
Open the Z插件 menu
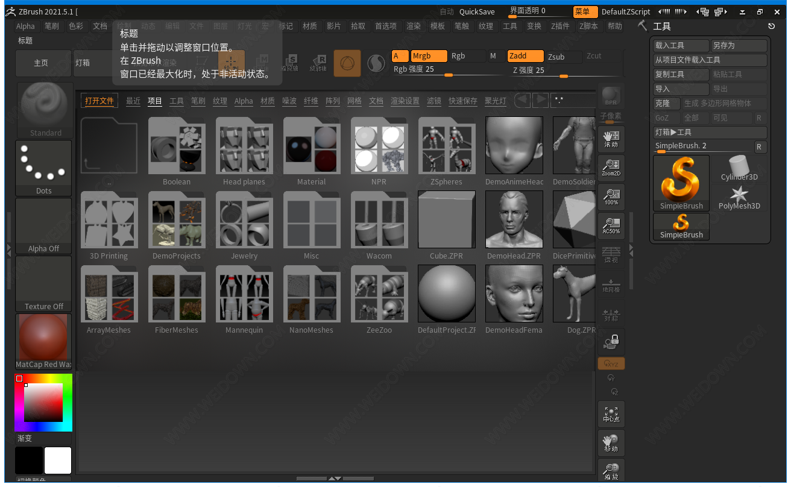coord(560,26)
